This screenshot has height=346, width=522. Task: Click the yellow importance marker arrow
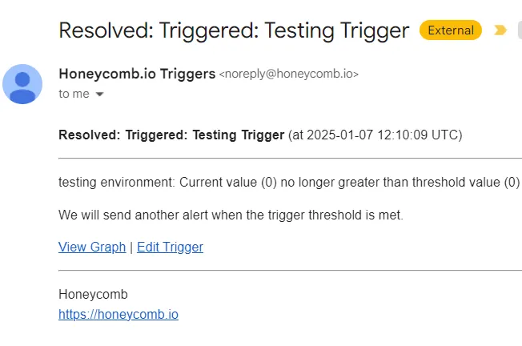click(x=500, y=30)
